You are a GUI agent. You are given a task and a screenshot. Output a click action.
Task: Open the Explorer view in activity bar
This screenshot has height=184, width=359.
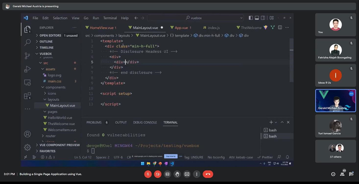(x=27, y=29)
